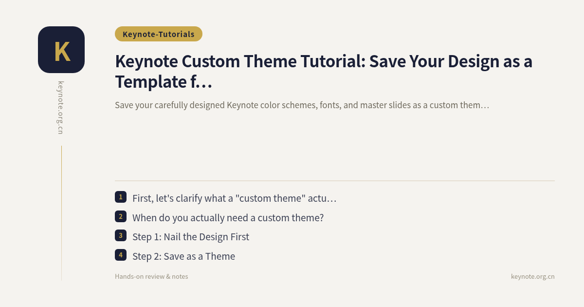Open 'When do you actually need a custom theme?'
Image resolution: width=584 pixels, height=307 pixels.
point(228,218)
